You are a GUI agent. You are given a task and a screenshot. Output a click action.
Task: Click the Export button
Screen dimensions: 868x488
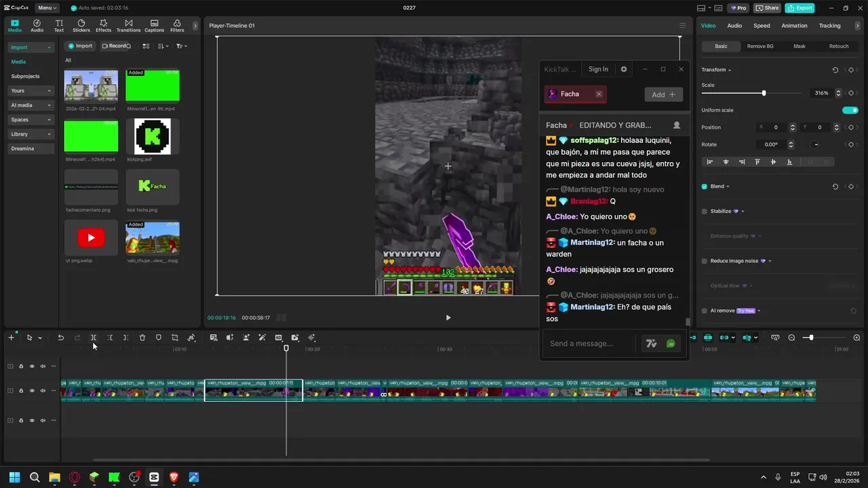pyautogui.click(x=800, y=8)
